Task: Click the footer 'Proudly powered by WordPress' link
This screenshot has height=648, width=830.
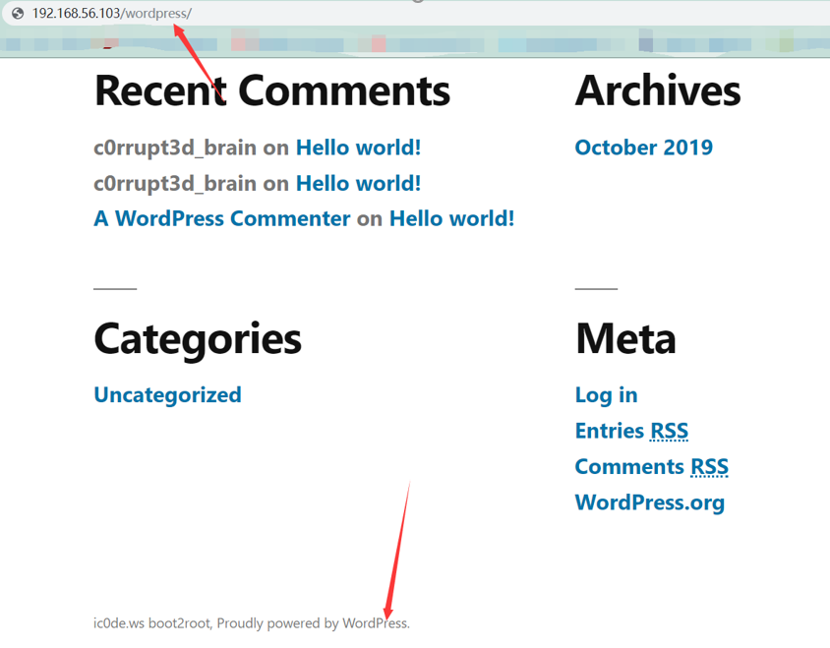Action: tap(314, 623)
